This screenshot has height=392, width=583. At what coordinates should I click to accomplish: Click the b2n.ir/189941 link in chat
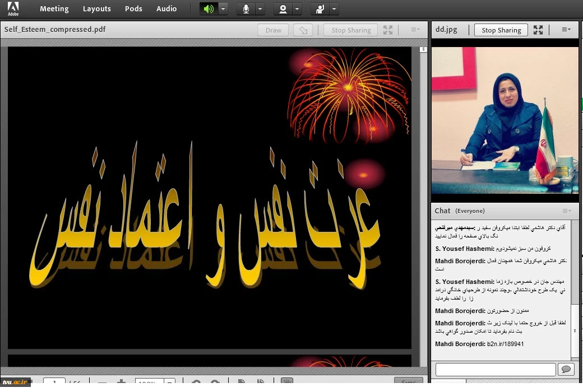[x=505, y=344]
